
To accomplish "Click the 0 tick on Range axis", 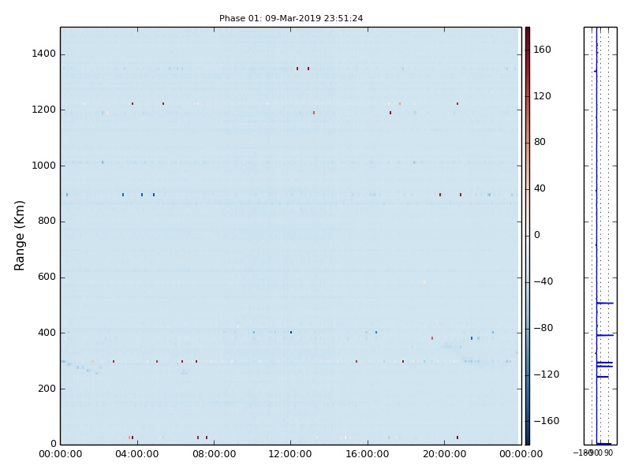I will 53,444.
